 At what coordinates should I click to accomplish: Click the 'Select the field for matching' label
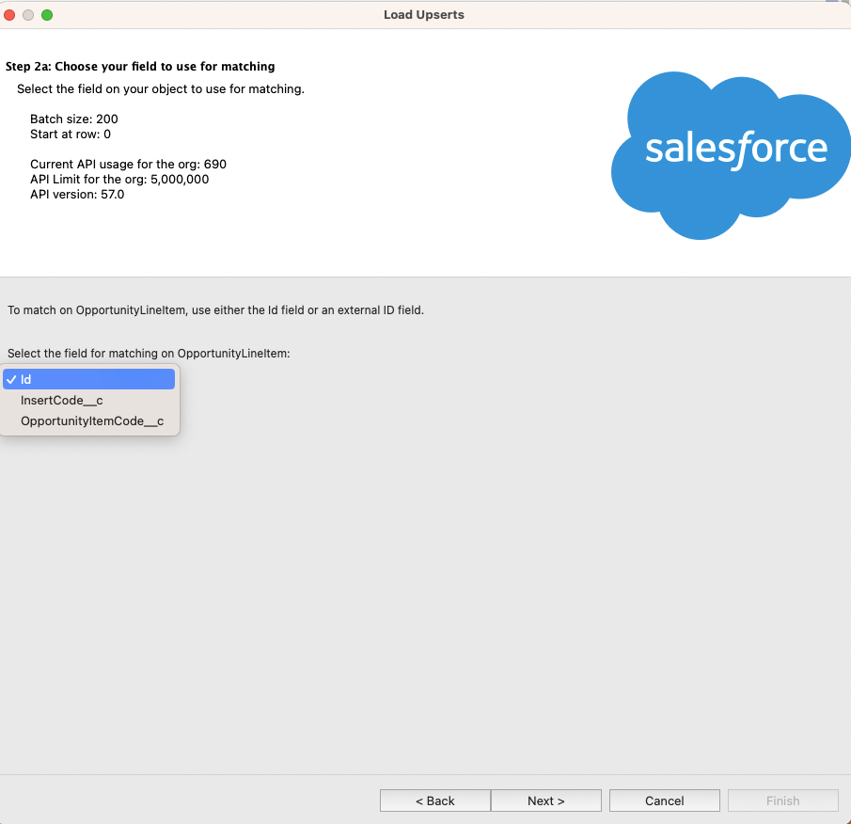149,354
